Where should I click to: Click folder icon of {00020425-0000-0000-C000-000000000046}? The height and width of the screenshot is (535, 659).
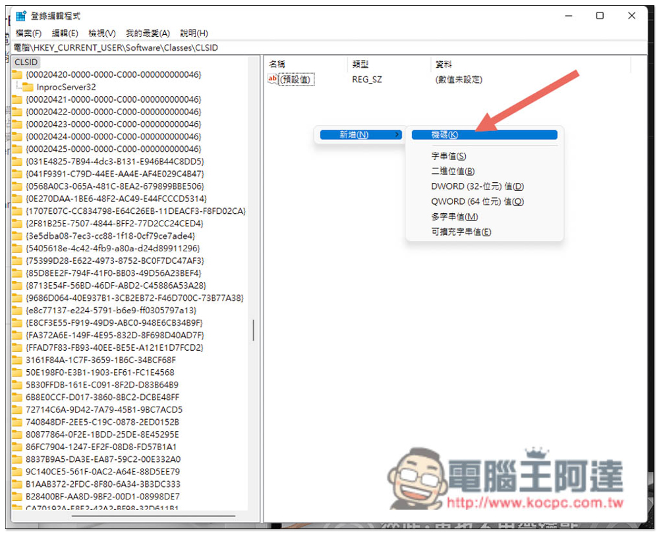click(x=17, y=149)
